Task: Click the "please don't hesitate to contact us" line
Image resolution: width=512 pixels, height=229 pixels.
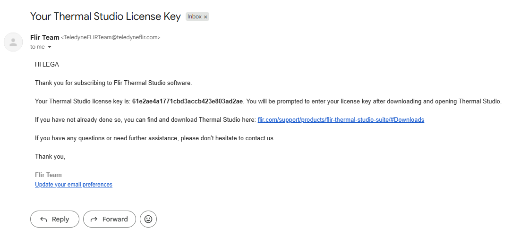Action: tap(155, 138)
